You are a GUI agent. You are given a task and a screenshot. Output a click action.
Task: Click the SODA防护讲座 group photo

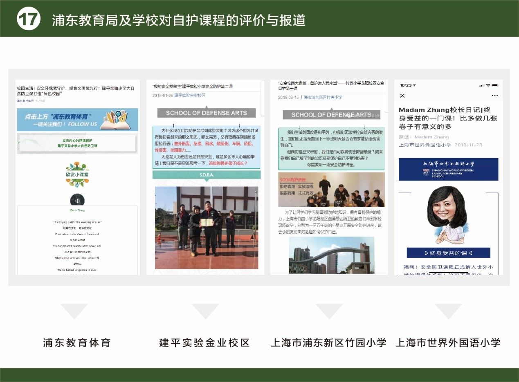coord(331,190)
